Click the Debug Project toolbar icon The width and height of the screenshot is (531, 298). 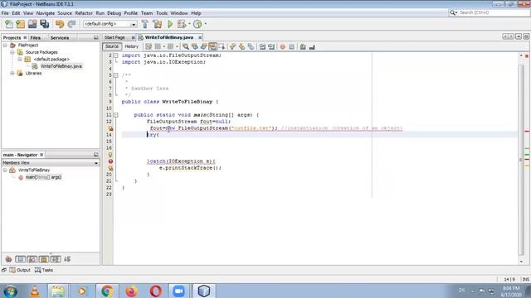[182, 24]
